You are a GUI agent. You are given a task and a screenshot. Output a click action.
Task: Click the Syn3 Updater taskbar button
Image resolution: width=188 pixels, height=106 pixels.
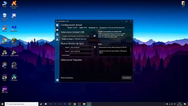(x=89, y=104)
